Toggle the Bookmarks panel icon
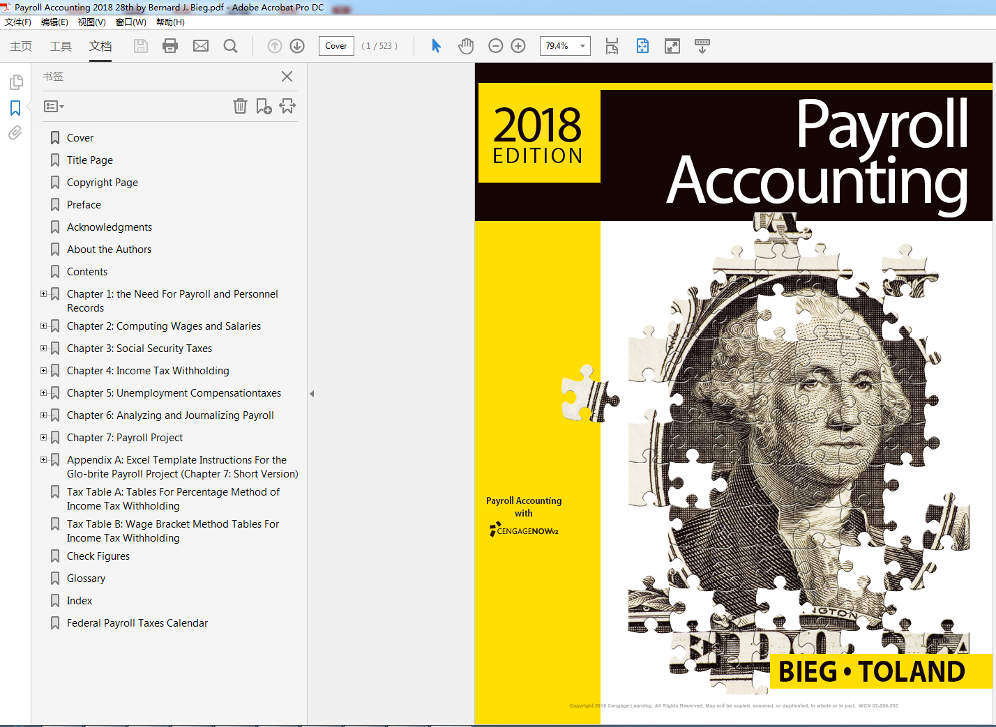 coord(15,108)
